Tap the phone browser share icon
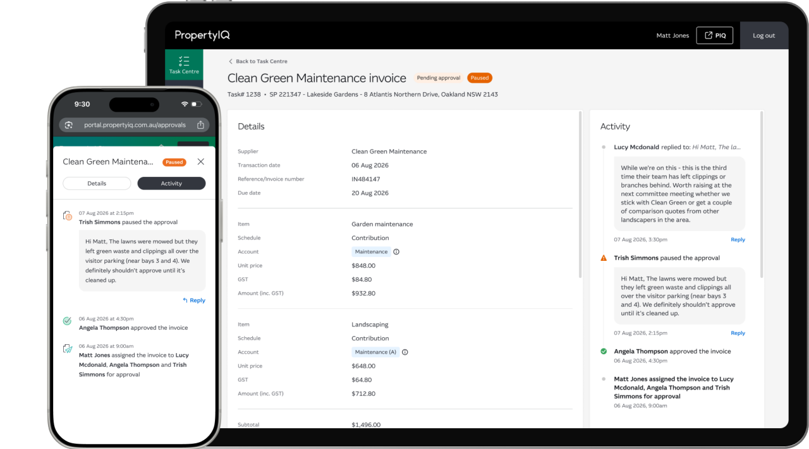809x449 pixels. click(200, 125)
